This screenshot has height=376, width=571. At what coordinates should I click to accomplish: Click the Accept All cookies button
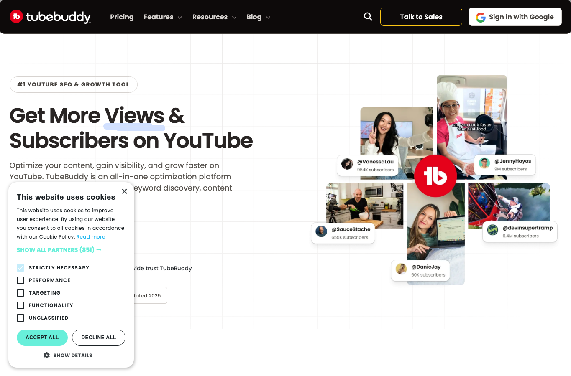(42, 338)
